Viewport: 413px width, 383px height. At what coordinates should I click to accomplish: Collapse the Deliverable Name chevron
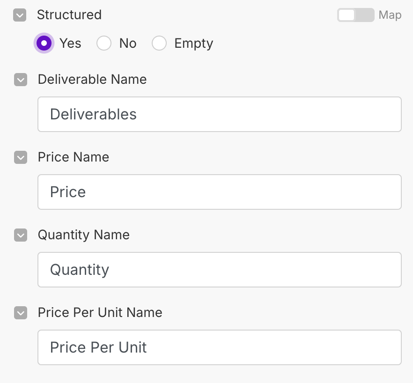(x=21, y=80)
